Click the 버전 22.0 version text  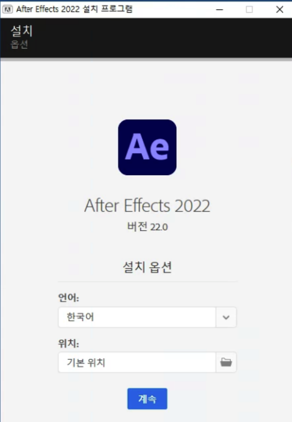(x=148, y=226)
